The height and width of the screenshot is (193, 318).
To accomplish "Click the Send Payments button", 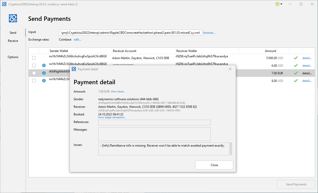I will point(296,184).
